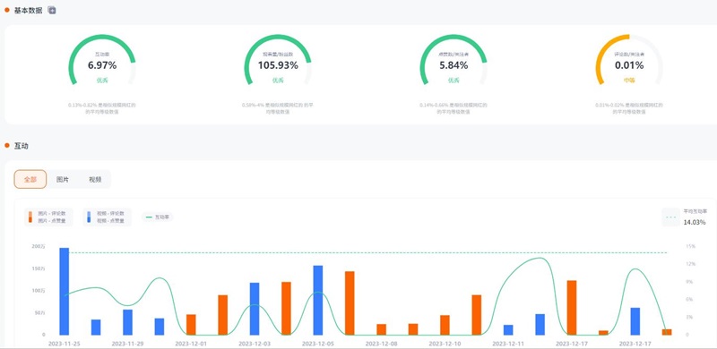Switch to the 图片 tab

click(63, 180)
